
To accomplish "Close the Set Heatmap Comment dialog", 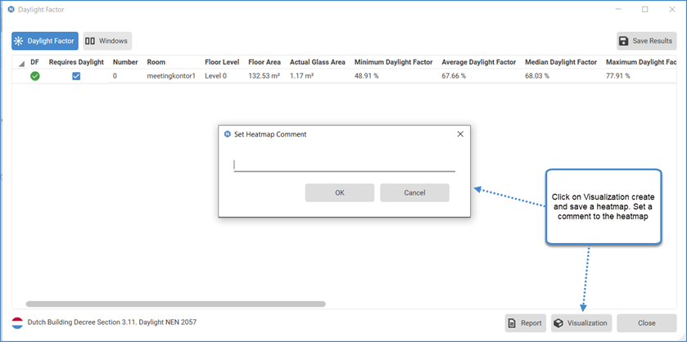I will (x=459, y=134).
